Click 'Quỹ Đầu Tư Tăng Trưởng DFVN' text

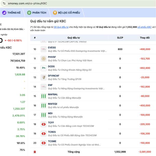[x=64, y=79]
